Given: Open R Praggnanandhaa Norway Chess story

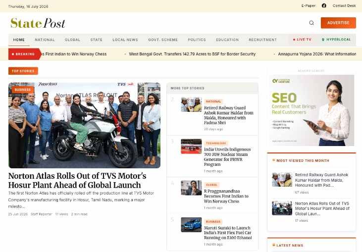Looking at the screenshot, I should pyautogui.click(x=226, y=196).
